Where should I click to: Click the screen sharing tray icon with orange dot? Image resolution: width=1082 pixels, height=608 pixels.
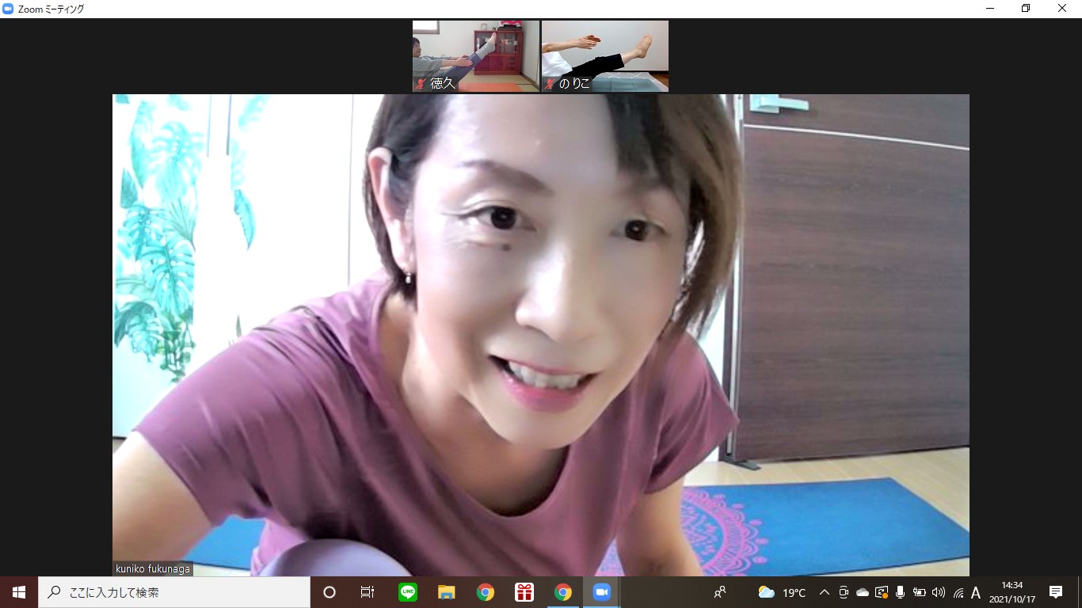click(882, 592)
